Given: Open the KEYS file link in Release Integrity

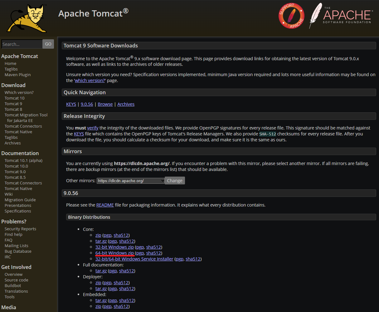Looking at the screenshot, I should point(79,134).
